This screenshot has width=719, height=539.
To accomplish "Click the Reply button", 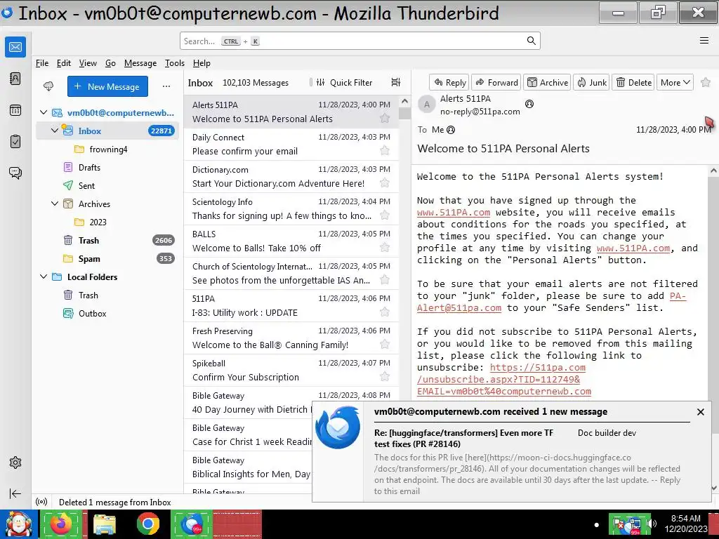I will 449,83.
